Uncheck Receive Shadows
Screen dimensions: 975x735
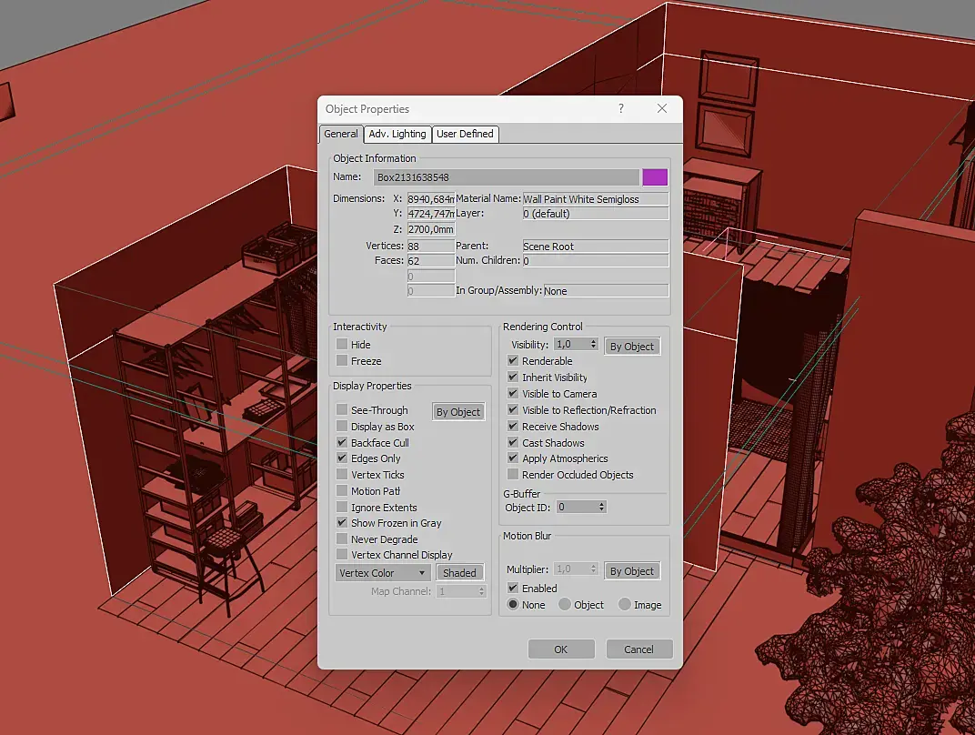(x=513, y=426)
